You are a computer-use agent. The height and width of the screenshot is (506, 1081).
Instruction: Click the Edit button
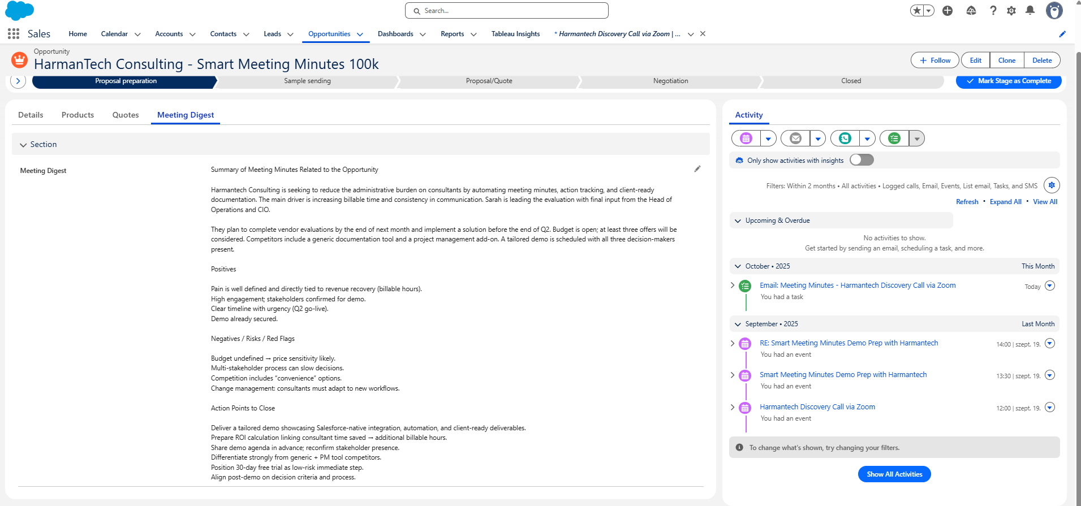975,60
